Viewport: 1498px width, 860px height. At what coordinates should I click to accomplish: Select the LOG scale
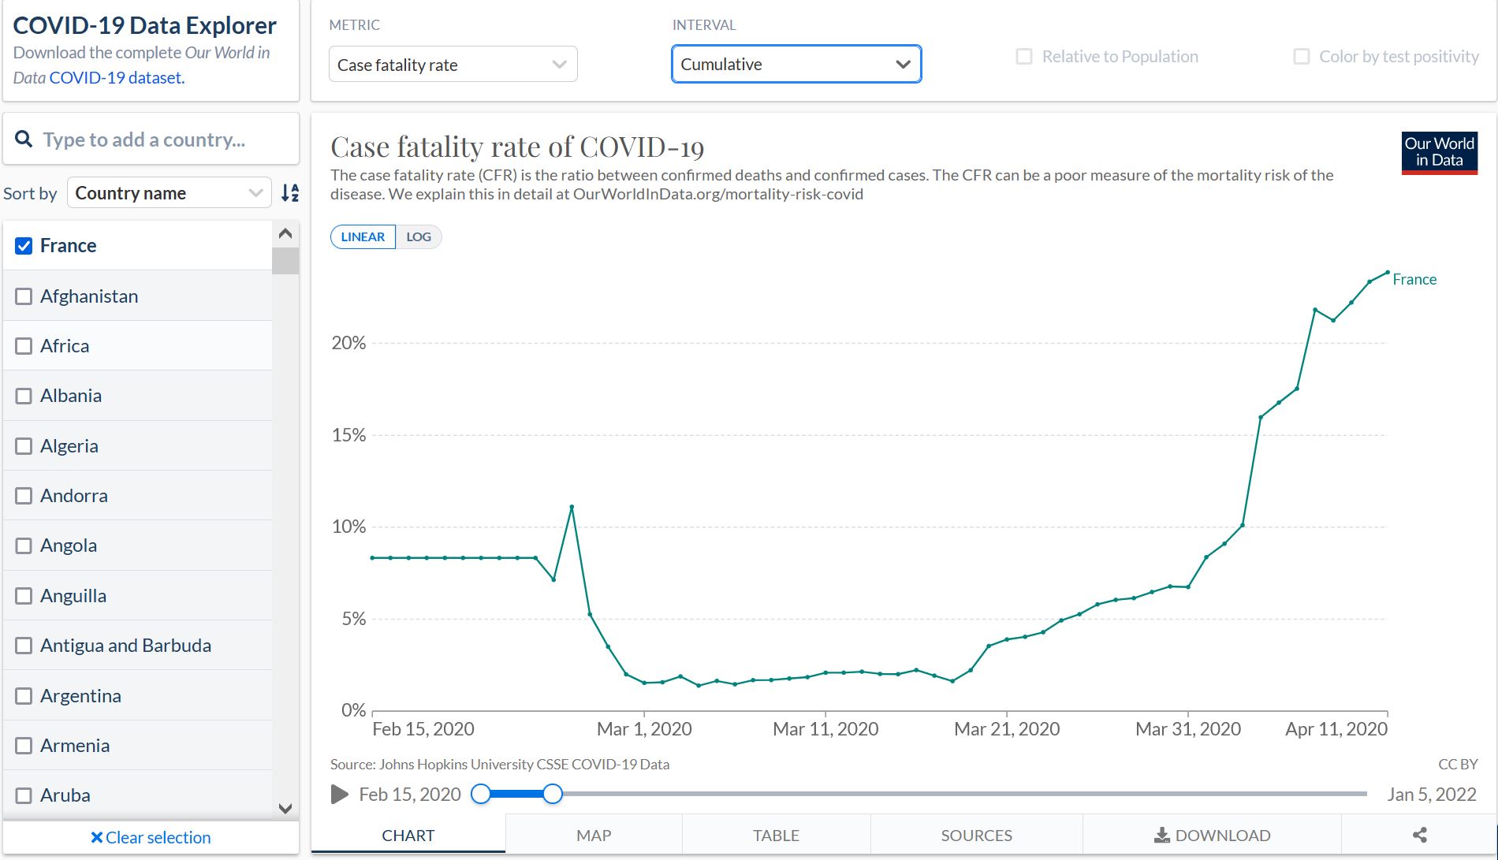pyautogui.click(x=419, y=236)
